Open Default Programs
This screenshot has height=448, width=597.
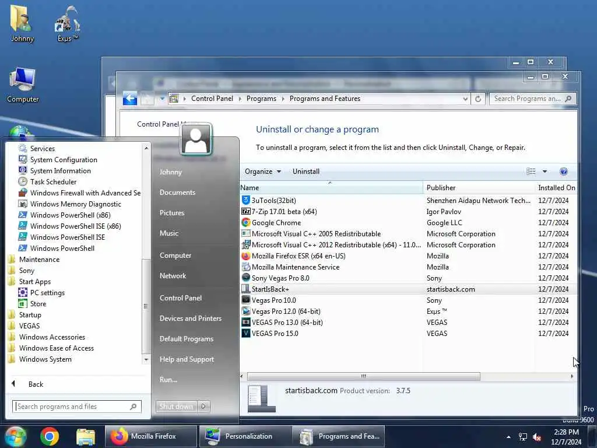click(187, 339)
